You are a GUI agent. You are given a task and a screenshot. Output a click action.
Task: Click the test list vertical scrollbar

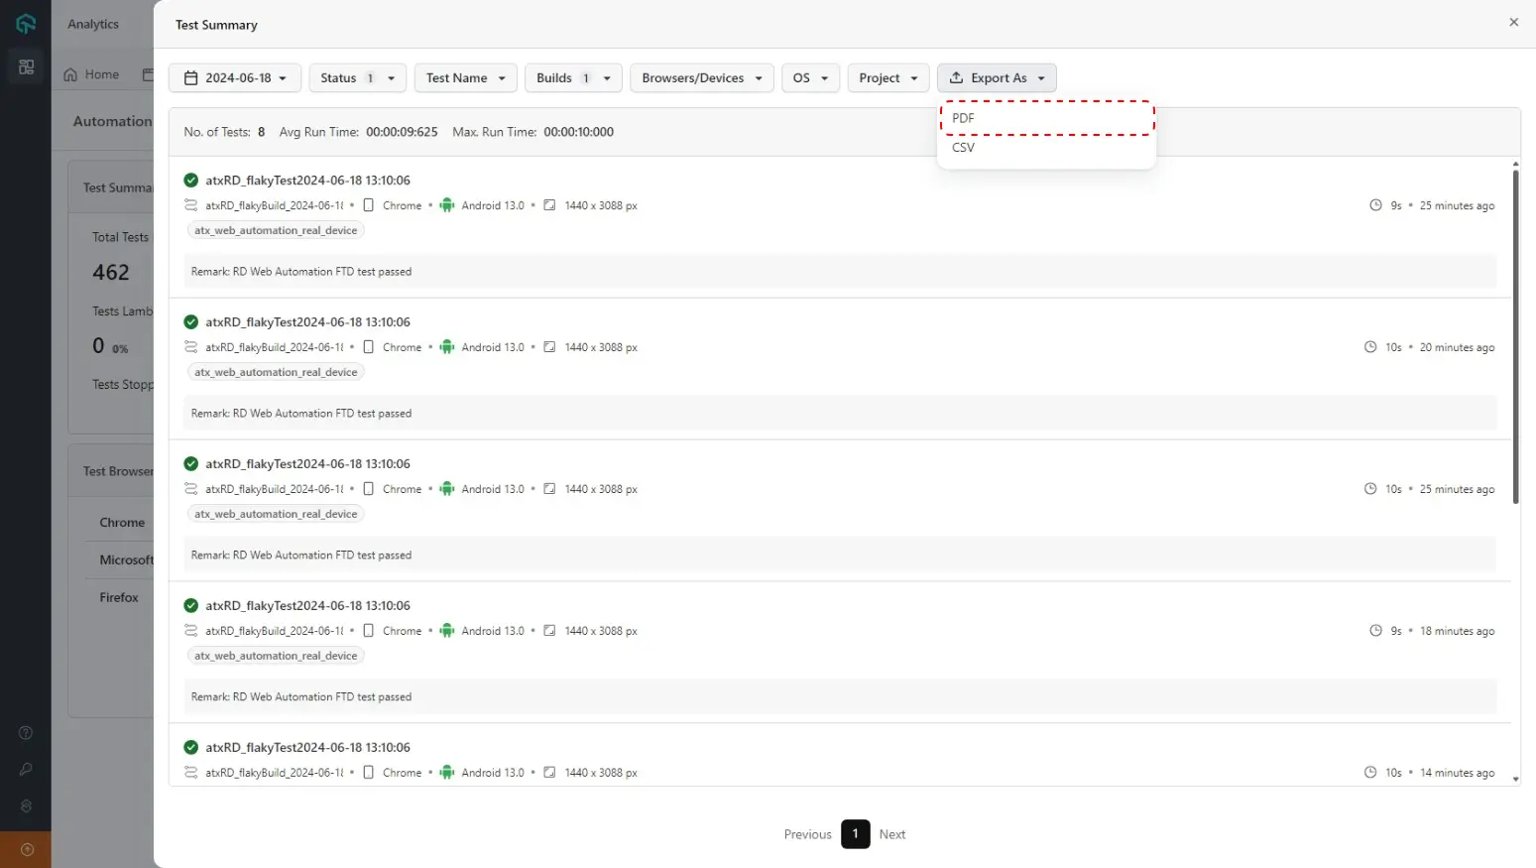coord(1515,337)
